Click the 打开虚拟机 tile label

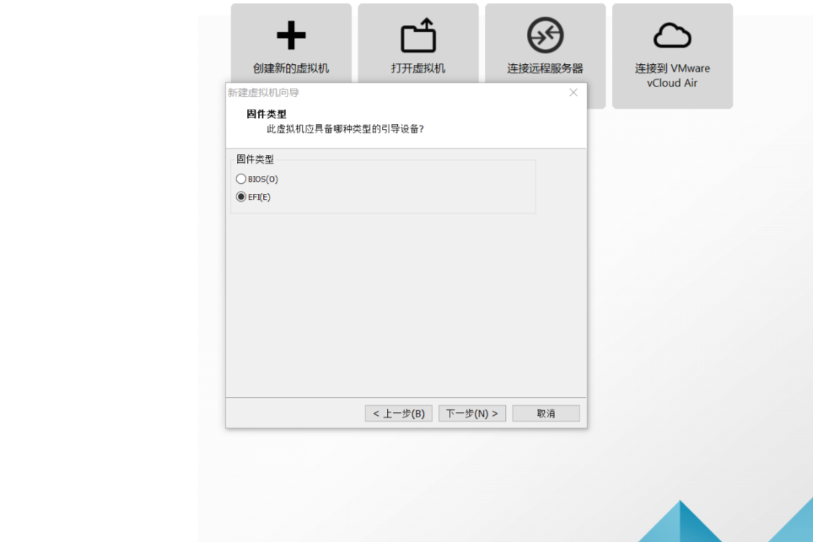(x=418, y=68)
